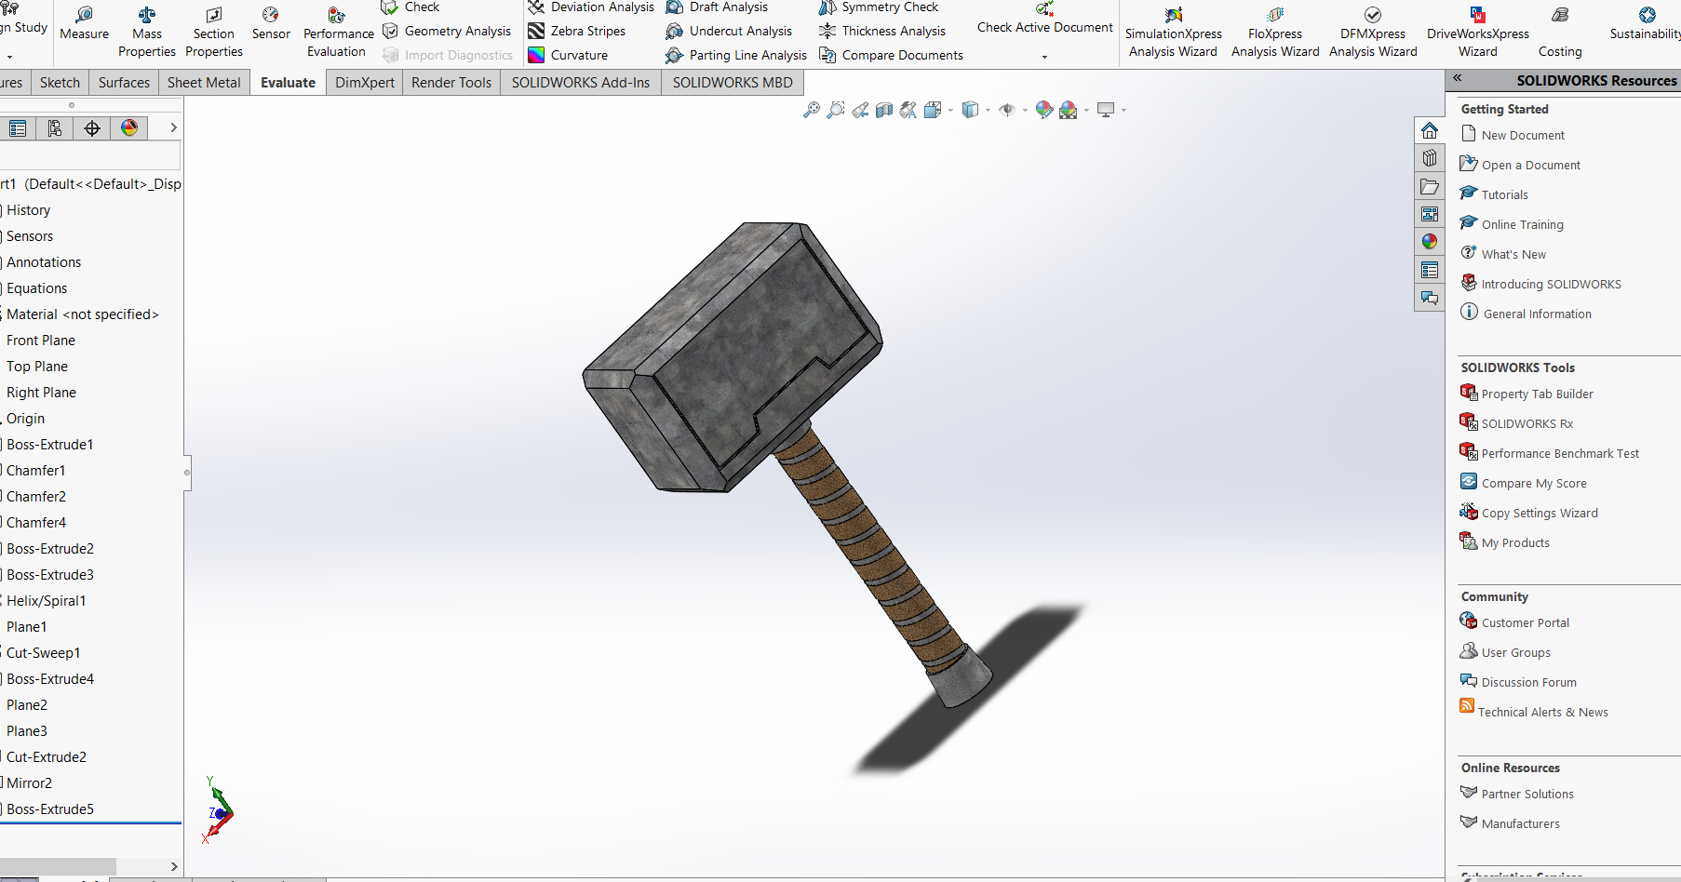Click the Display Style cube icon
The height and width of the screenshot is (882, 1681).
pyautogui.click(x=970, y=110)
